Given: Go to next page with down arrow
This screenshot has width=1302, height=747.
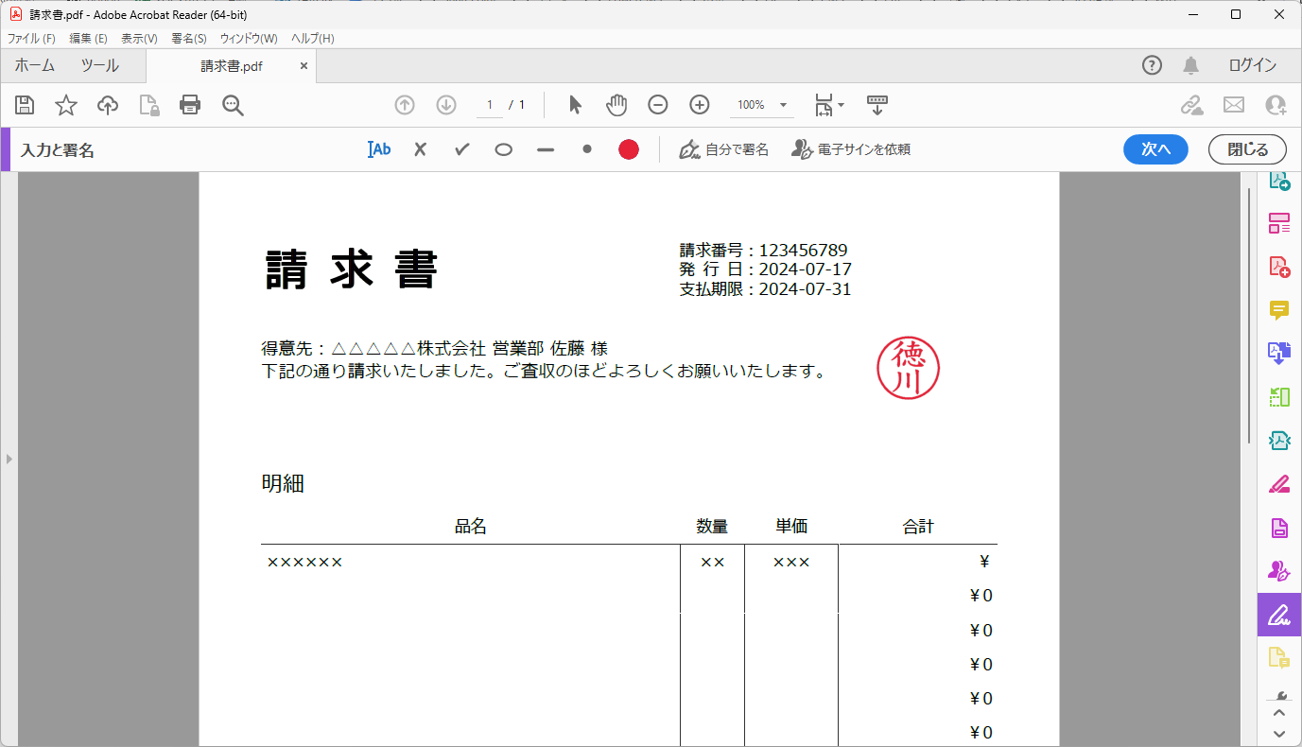Looking at the screenshot, I should (446, 105).
